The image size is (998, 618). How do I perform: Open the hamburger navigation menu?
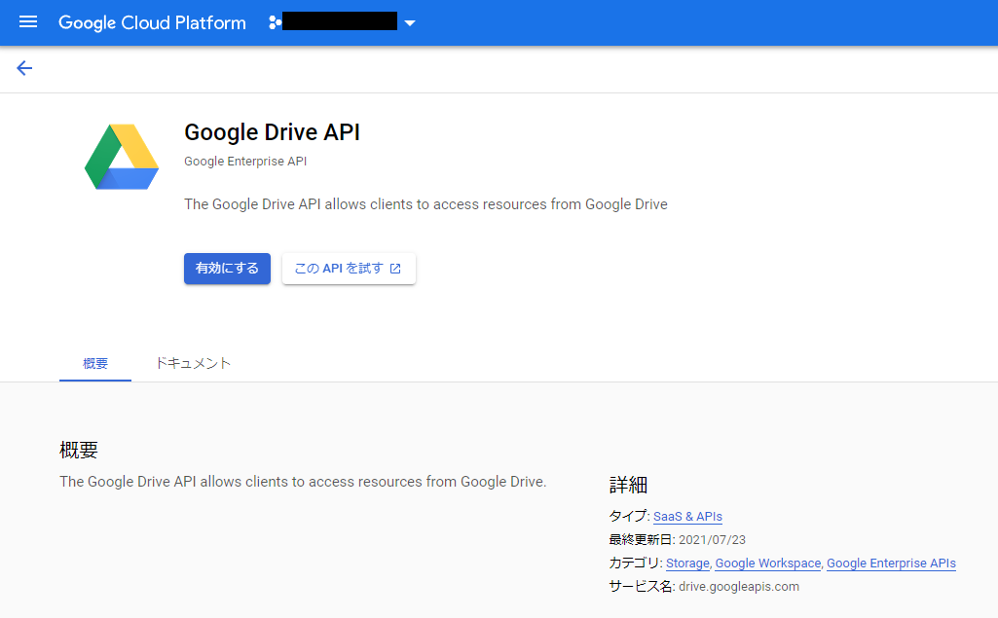pos(28,22)
